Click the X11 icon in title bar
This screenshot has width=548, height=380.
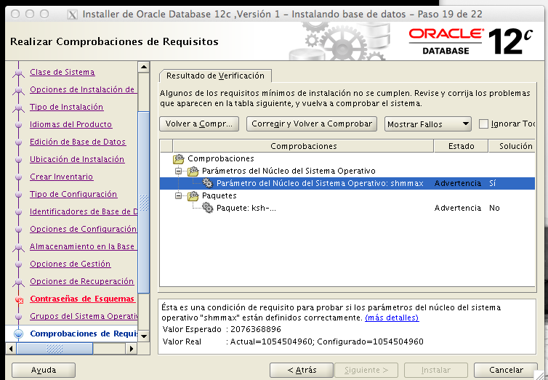click(73, 15)
